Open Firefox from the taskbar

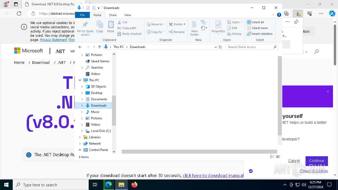coord(134,185)
